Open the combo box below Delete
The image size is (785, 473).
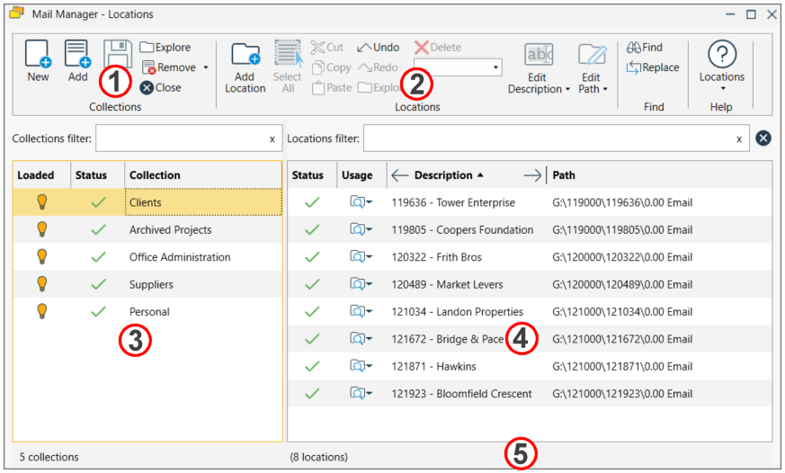pyautogui.click(x=496, y=67)
